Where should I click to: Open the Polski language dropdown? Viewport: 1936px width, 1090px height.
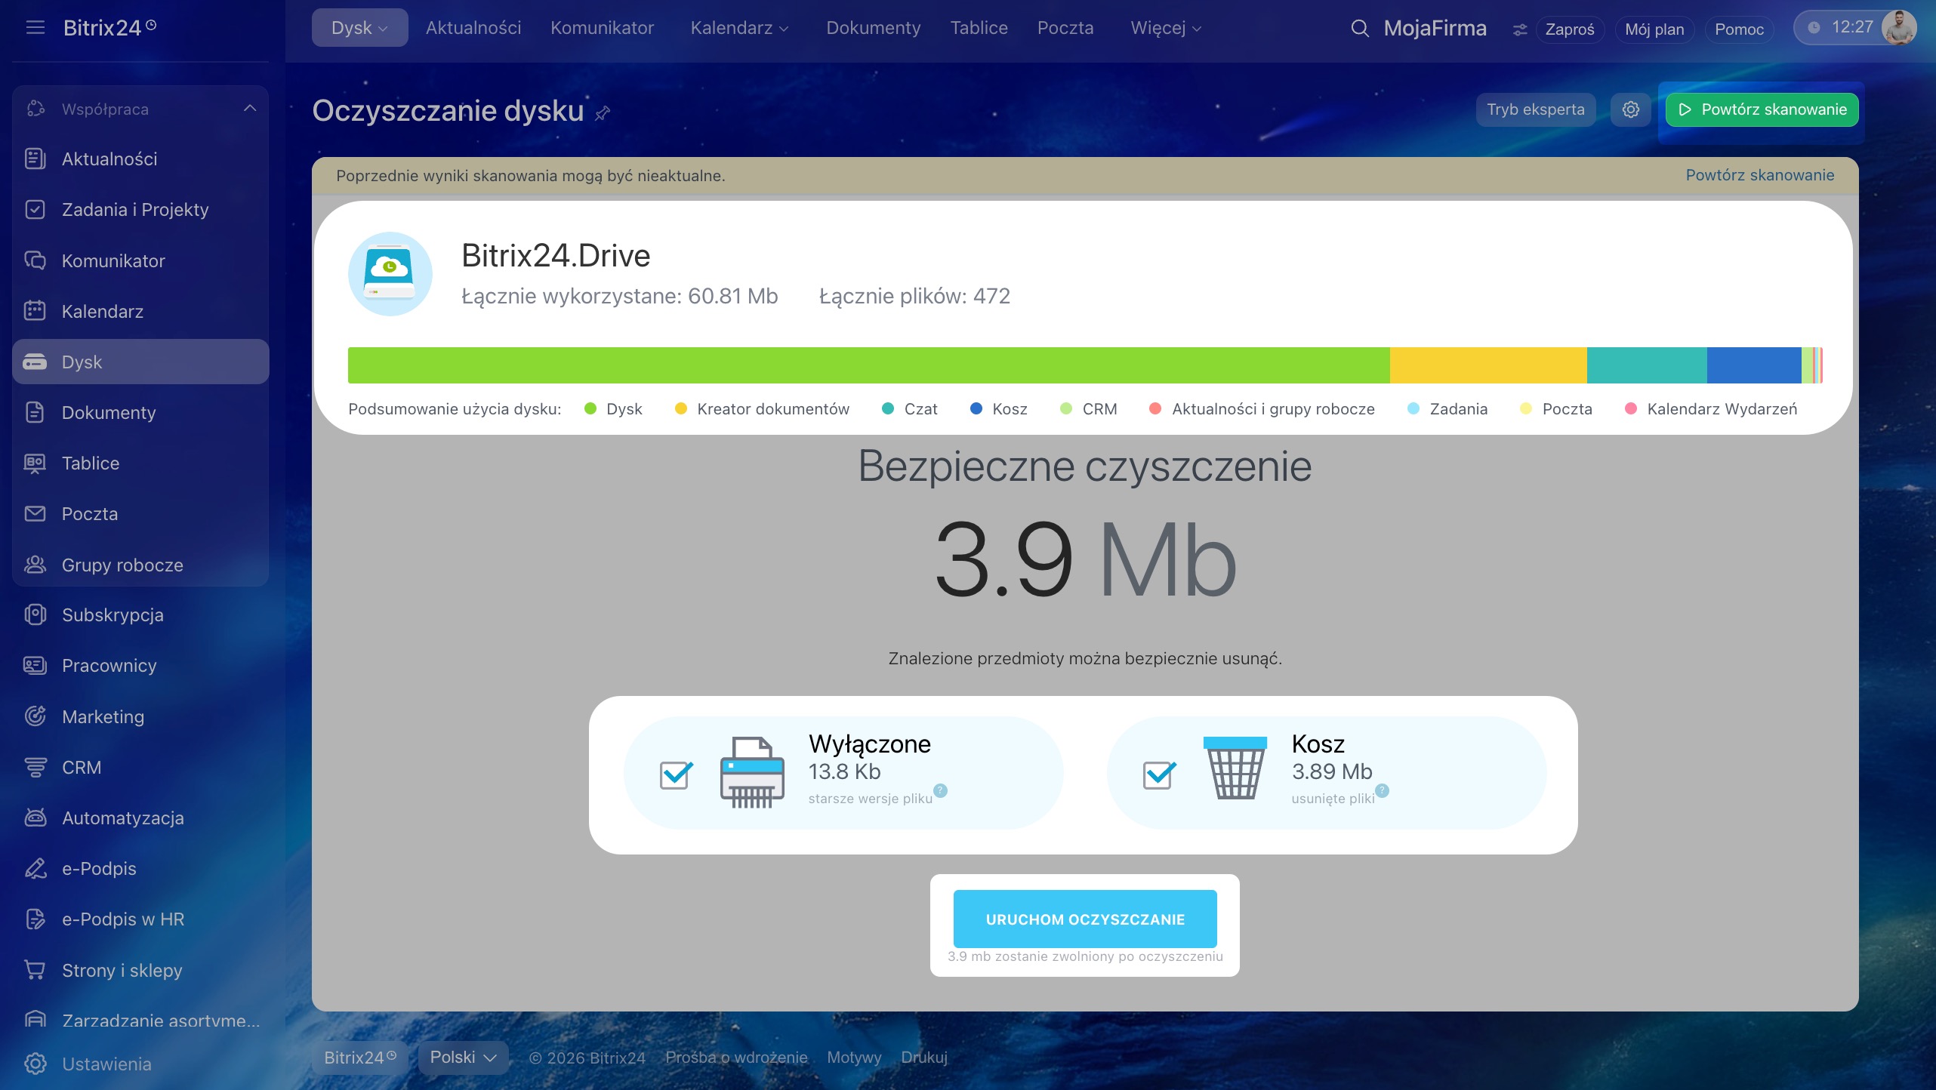coord(463,1057)
